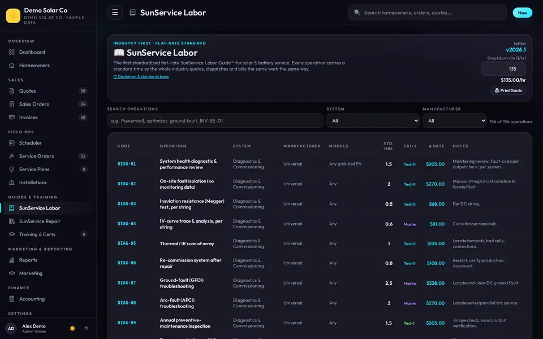543x339 pixels.
Task: Open the Quotes document icon
Action: point(12,91)
